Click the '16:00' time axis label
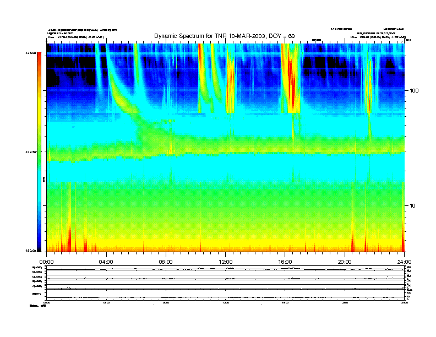The height and width of the screenshot is (337, 436). tap(285, 262)
